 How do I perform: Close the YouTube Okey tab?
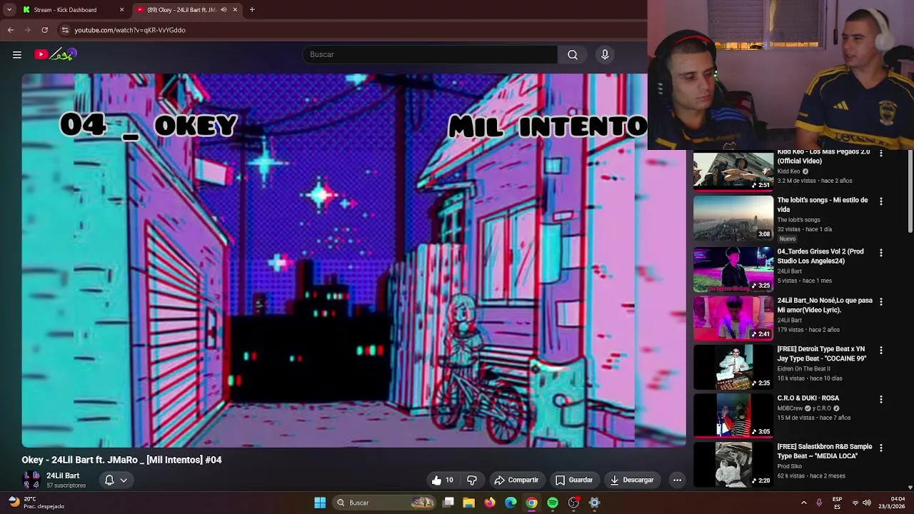pos(235,10)
